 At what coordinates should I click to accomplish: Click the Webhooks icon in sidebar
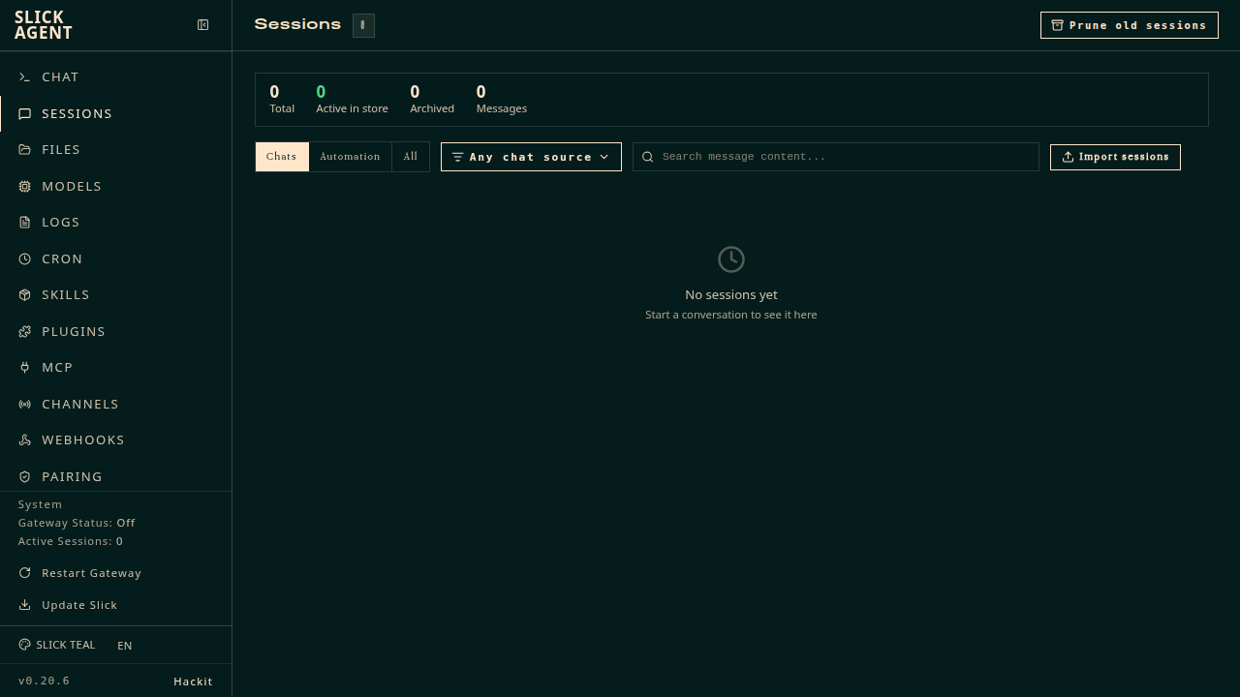point(25,440)
